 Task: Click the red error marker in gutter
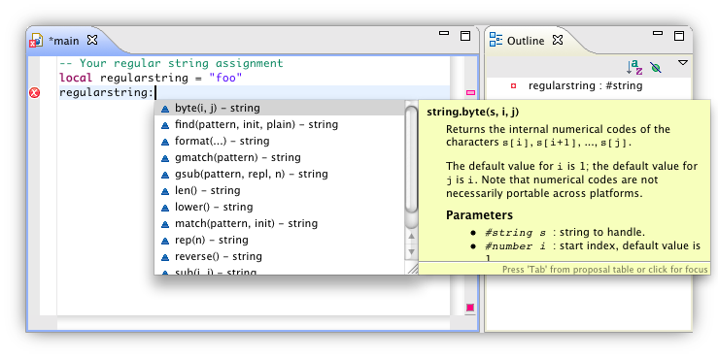[34, 93]
